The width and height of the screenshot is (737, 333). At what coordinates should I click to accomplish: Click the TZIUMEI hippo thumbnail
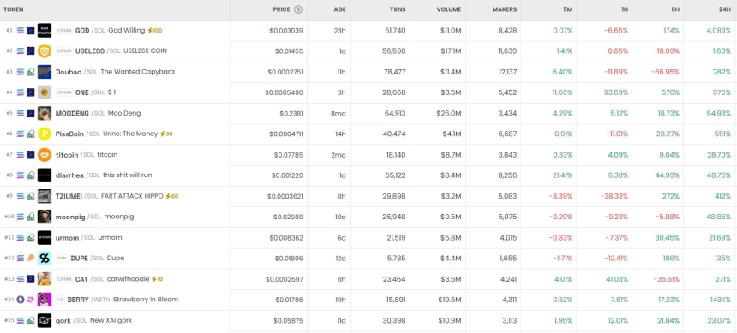(45, 196)
